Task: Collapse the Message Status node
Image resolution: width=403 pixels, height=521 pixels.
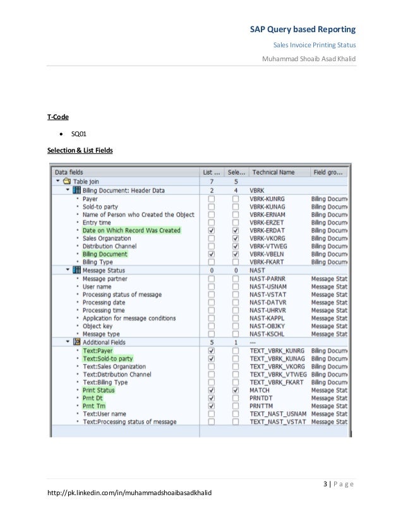Action: click(x=68, y=269)
